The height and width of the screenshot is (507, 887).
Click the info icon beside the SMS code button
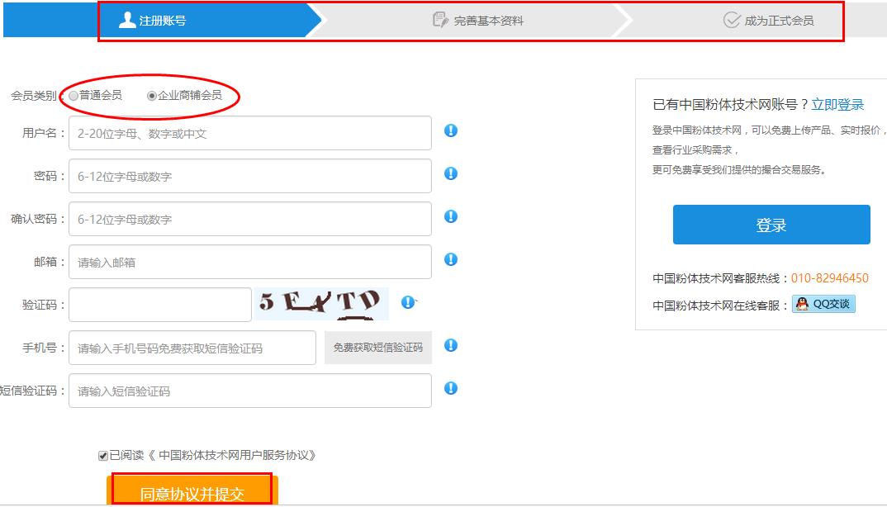coord(451,345)
